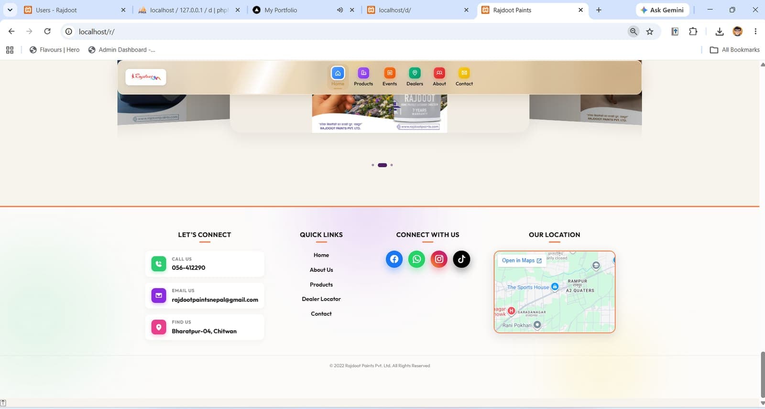The height and width of the screenshot is (409, 765).
Task: Open the Instagram social icon
Action: click(x=439, y=259)
